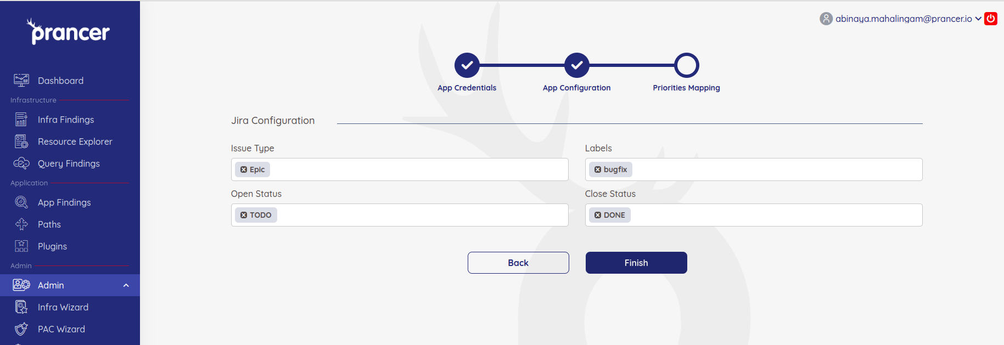Select the Query Findings cloud icon
Image resolution: width=1004 pixels, height=345 pixels.
(21, 163)
